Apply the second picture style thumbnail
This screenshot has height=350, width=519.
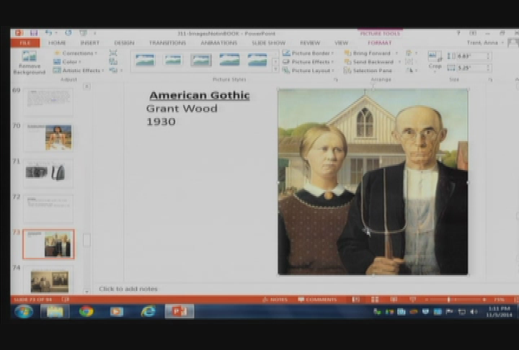(x=173, y=60)
